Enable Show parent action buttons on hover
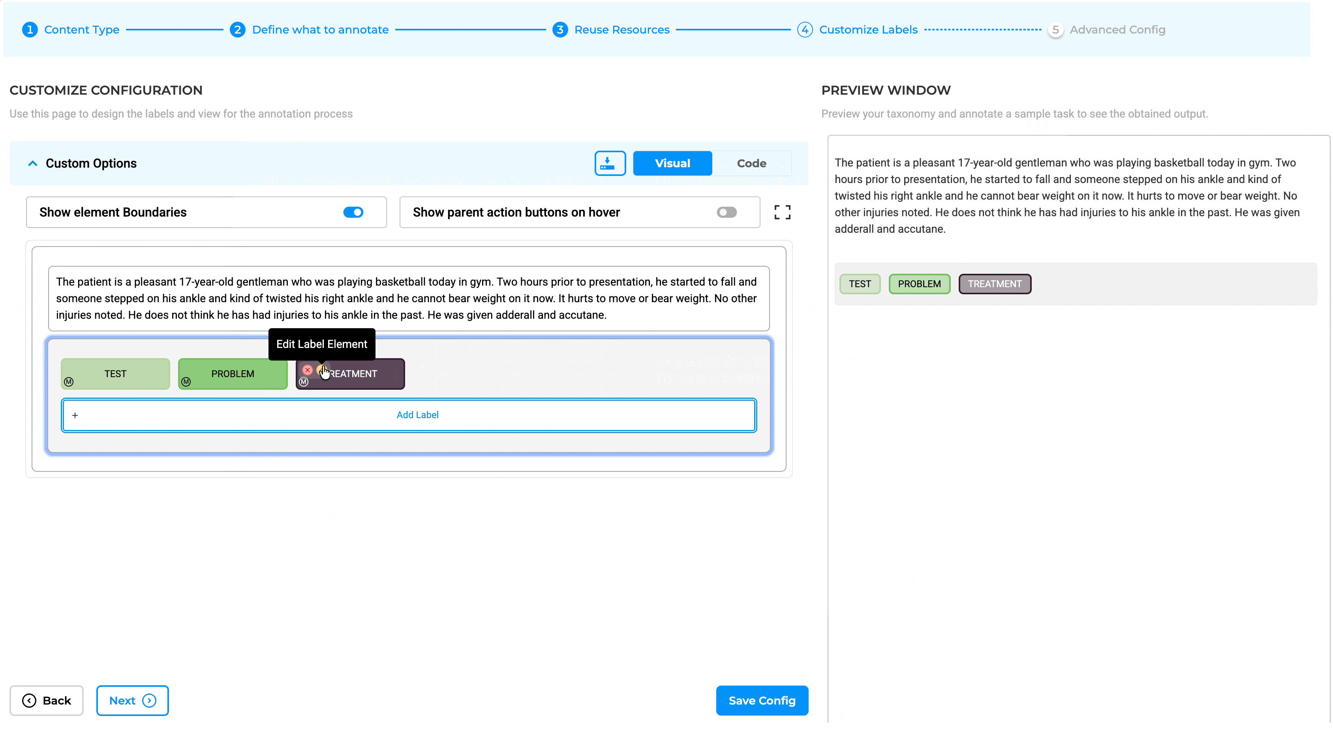The height and width of the screenshot is (729, 1333). 727,212
